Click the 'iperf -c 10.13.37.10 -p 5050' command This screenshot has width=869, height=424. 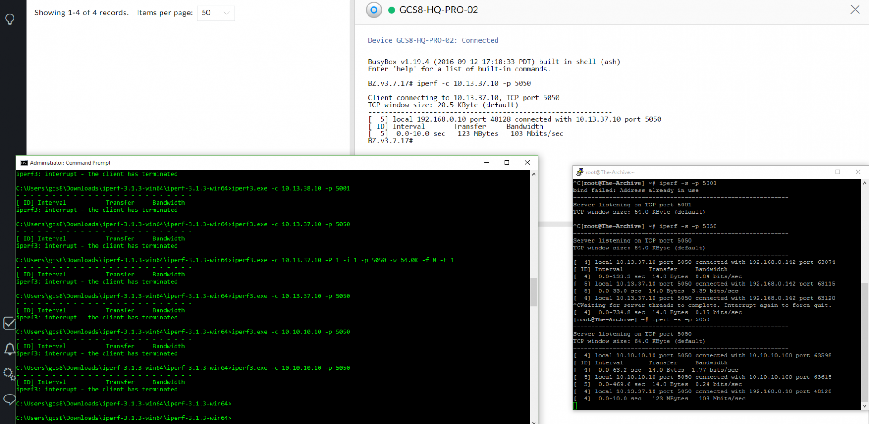coord(474,84)
